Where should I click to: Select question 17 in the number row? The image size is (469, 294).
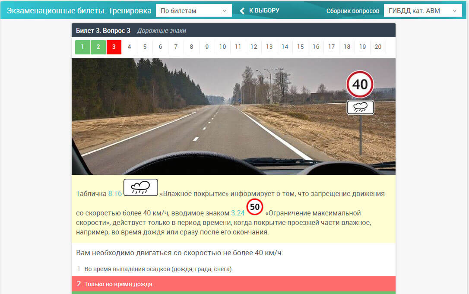tap(331, 47)
